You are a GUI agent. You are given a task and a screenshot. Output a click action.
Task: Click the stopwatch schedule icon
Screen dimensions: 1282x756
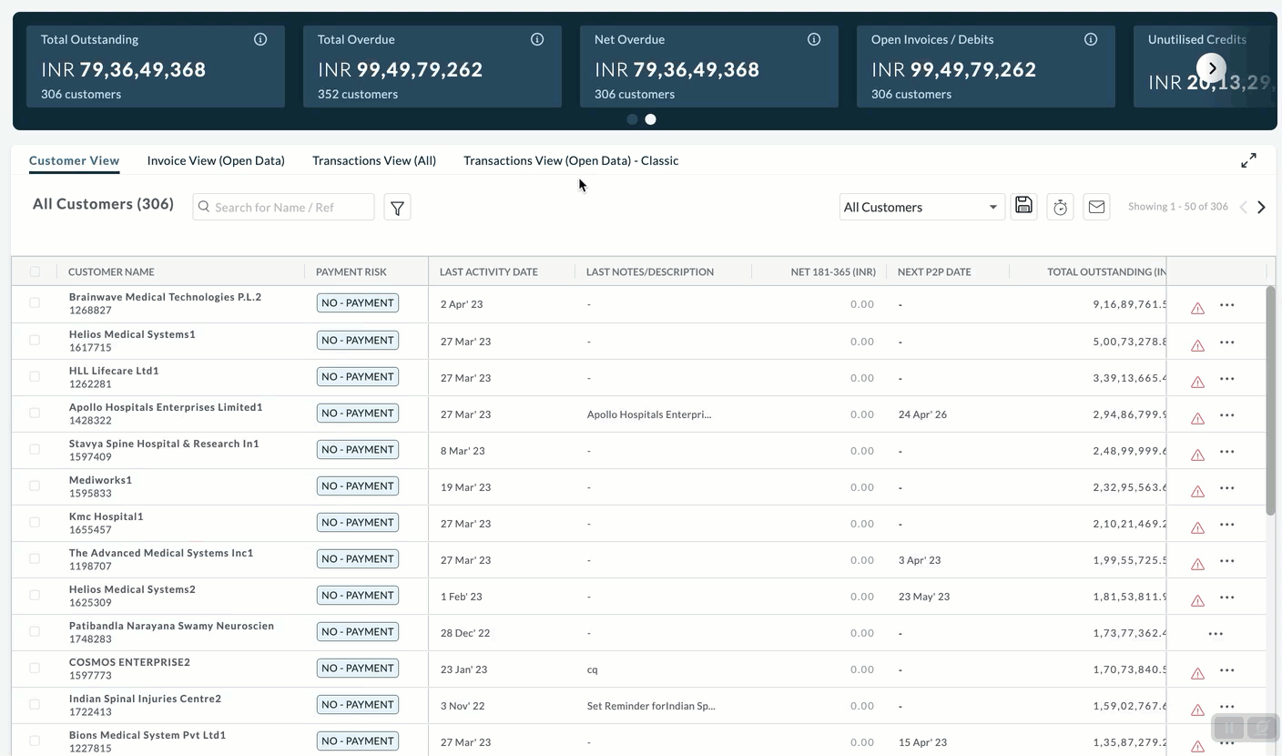[1060, 207]
